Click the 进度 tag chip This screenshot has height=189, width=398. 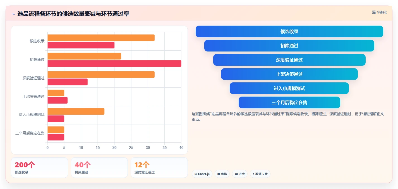[240, 174]
